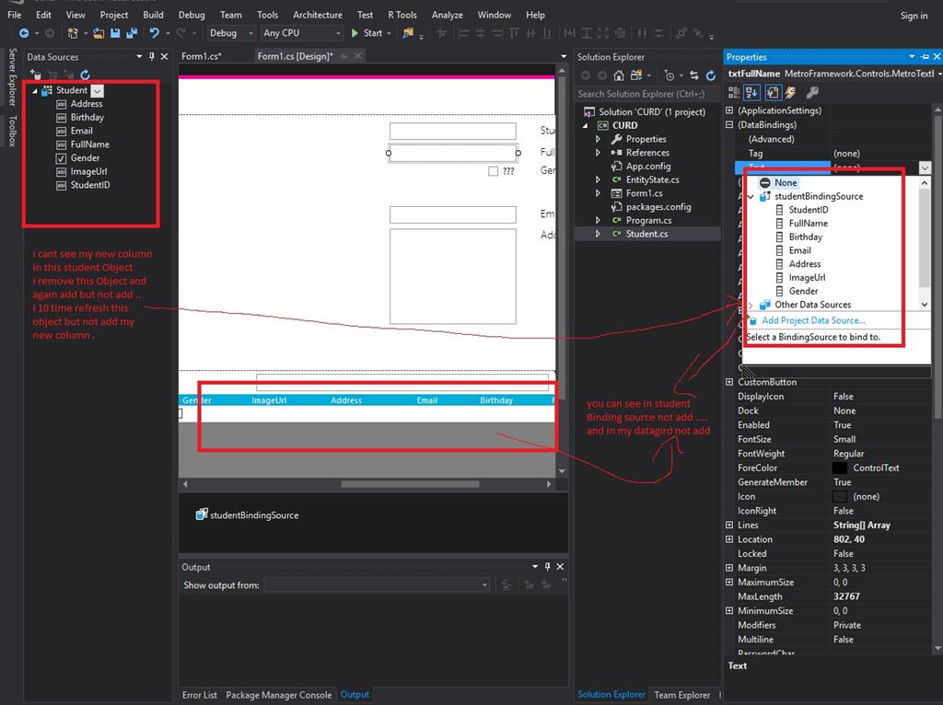Click the designer horizontal scrollbar thumb

coord(410,484)
